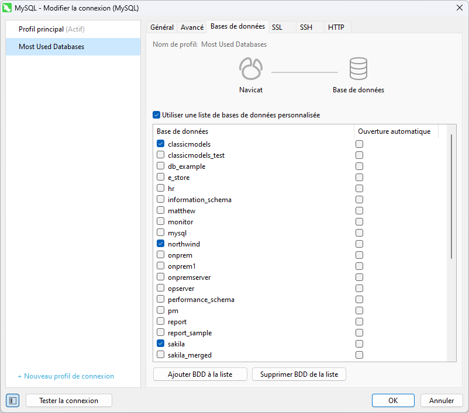Uncheck the northwind database checkbox
469x413 pixels.
pyautogui.click(x=161, y=244)
